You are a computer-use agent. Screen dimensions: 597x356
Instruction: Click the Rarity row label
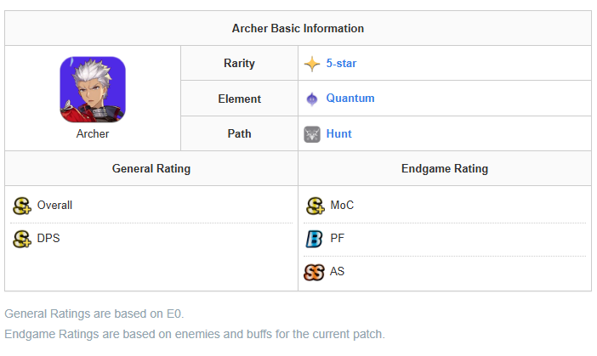pos(239,64)
